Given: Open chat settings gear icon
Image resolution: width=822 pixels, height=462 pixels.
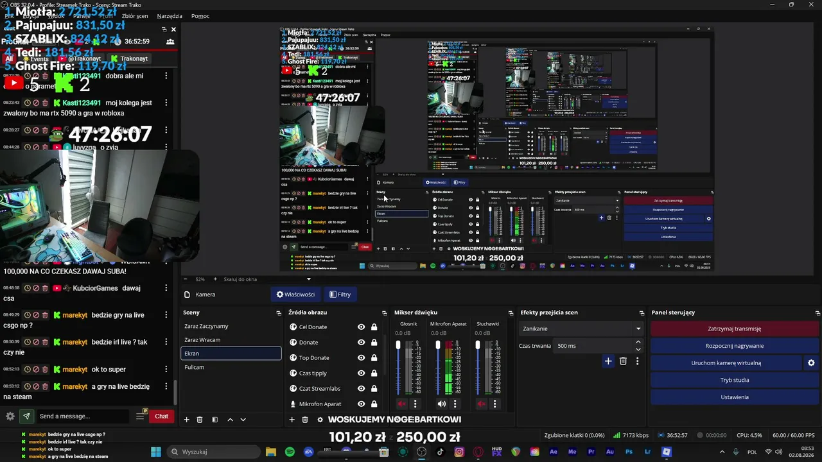Looking at the screenshot, I should point(10,416).
